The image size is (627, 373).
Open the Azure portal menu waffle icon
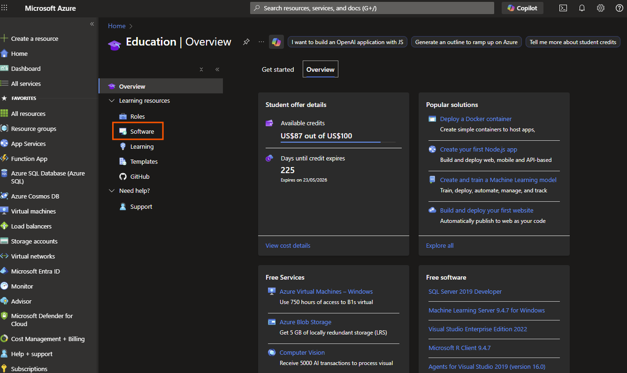pyautogui.click(x=5, y=8)
